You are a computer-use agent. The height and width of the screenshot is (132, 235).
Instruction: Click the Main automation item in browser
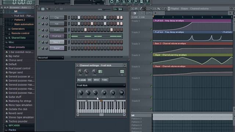[24, 24]
